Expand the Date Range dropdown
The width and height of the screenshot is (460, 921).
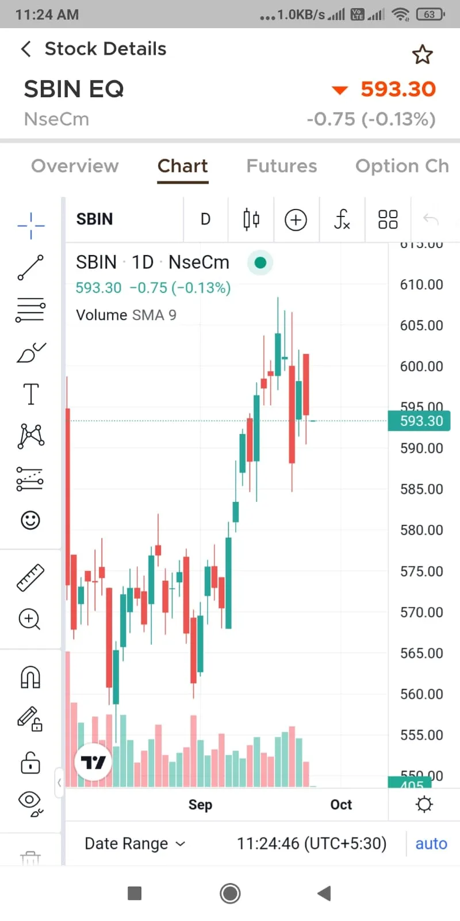(135, 843)
